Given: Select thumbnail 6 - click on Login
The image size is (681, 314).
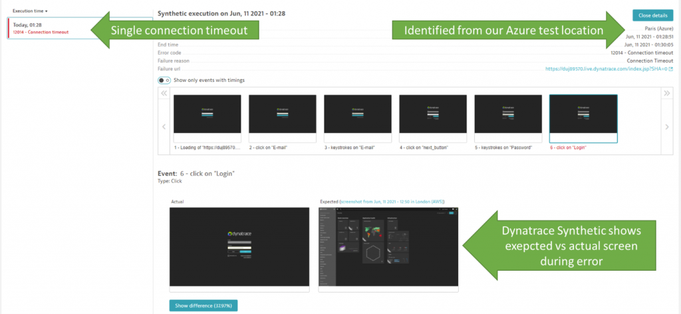Looking at the screenshot, I should click(x=583, y=119).
